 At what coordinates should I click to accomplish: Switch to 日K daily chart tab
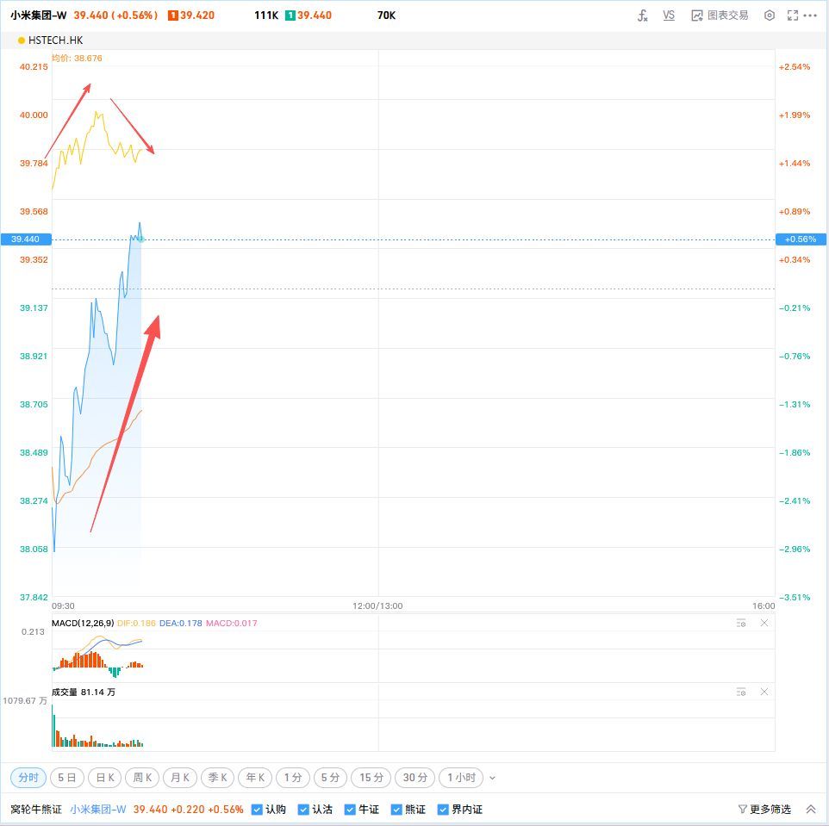[106, 778]
